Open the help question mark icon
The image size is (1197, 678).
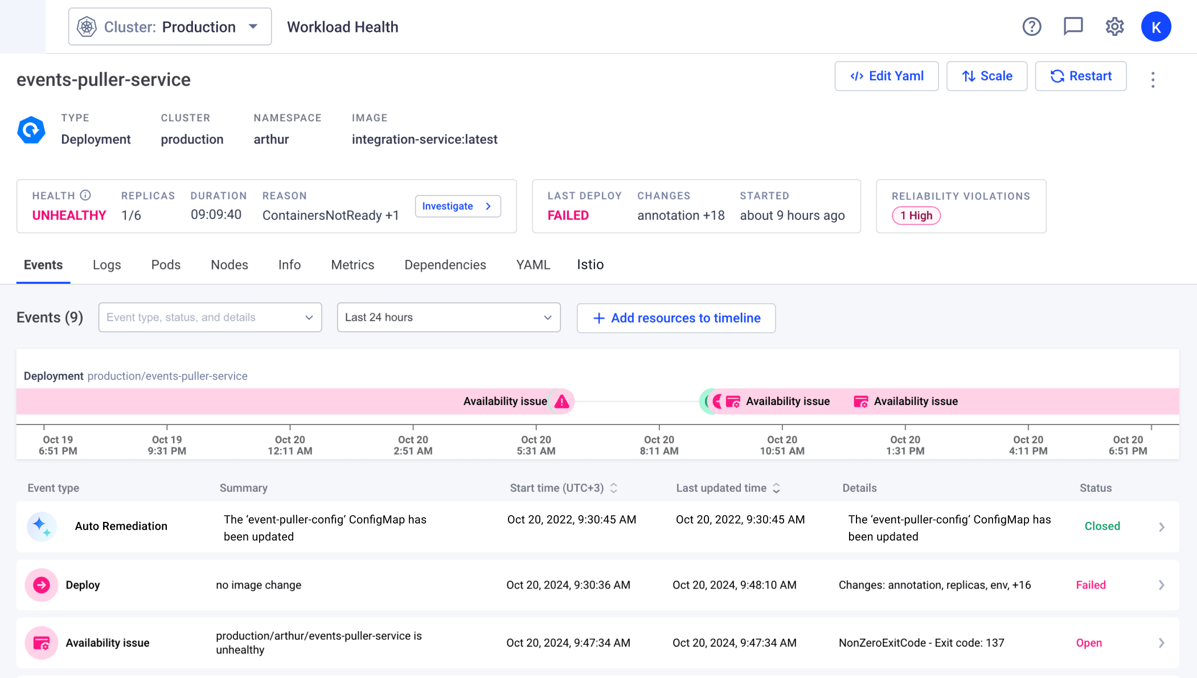point(1031,27)
